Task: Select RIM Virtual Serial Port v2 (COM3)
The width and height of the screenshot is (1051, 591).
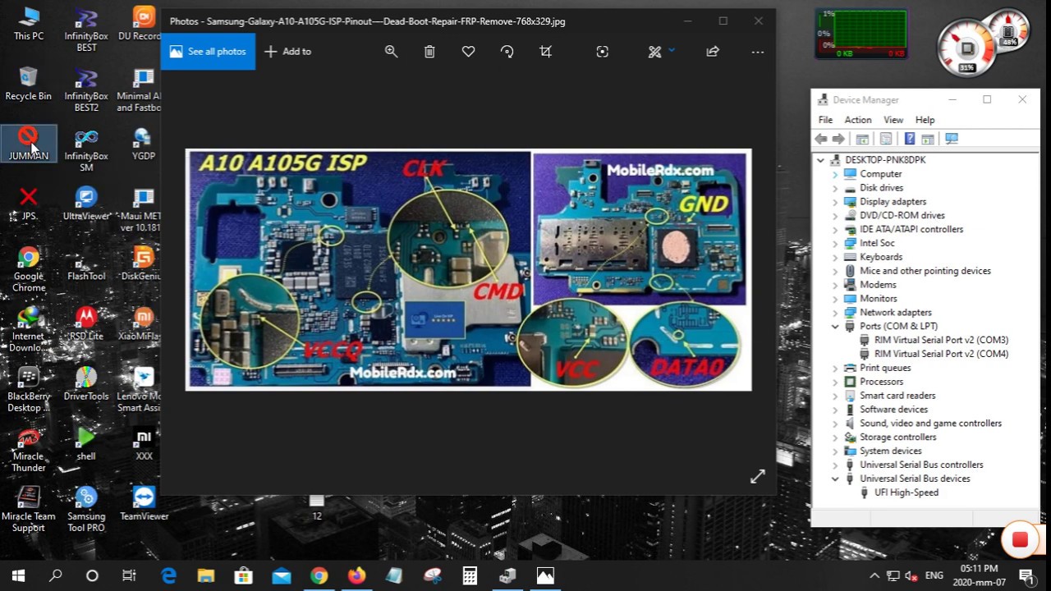Action: point(941,340)
